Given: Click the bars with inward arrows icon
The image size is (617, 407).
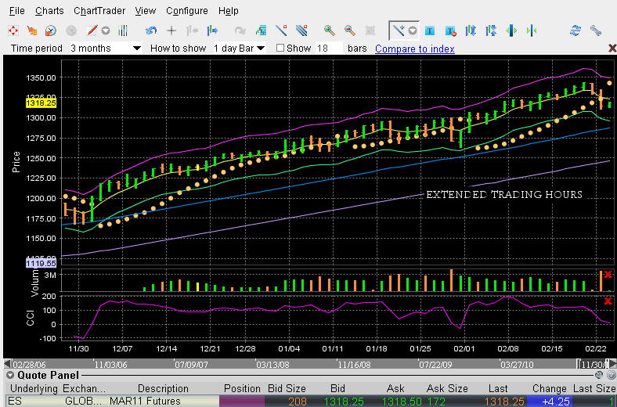Looking at the screenshot, I should (x=491, y=31).
